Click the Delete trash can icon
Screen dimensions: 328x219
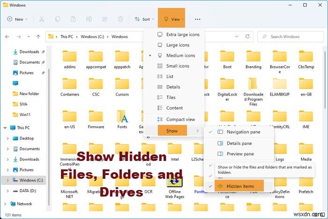[x=120, y=19]
